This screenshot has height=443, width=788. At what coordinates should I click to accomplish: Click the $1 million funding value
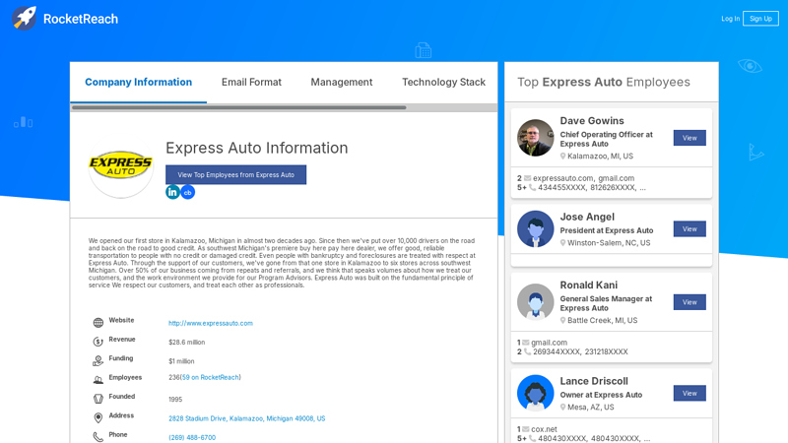tap(181, 361)
